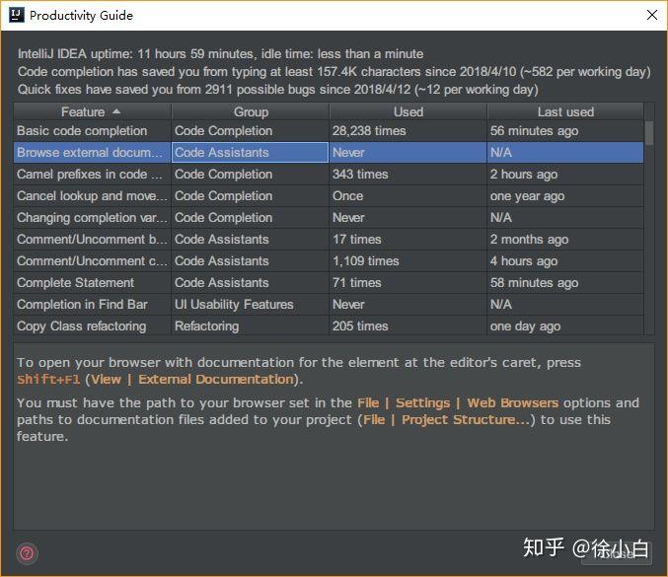Click the one year ago cell
The width and height of the screenshot is (668, 577).
(x=565, y=196)
